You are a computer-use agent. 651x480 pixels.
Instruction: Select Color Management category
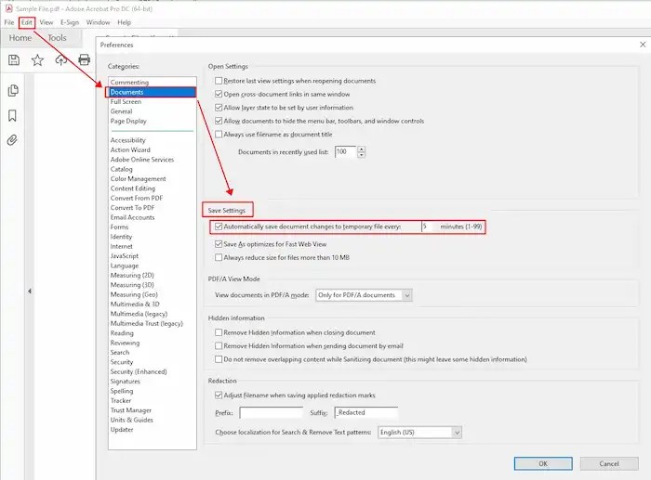(x=138, y=178)
